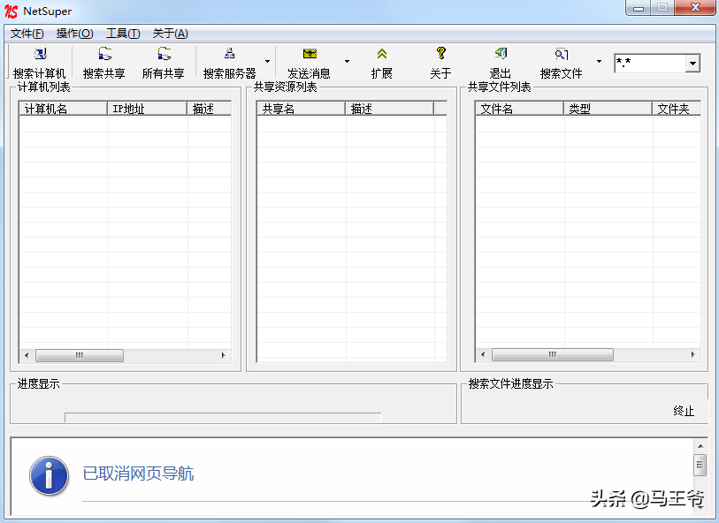
Task: Click the 搜索共享 (Search Shares) toolbar icon
Action: click(104, 62)
